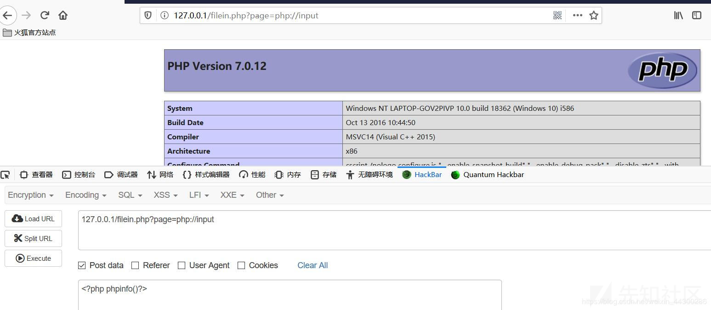Click the PHP Version 7.0.12 heading
The image size is (711, 310).
click(217, 66)
